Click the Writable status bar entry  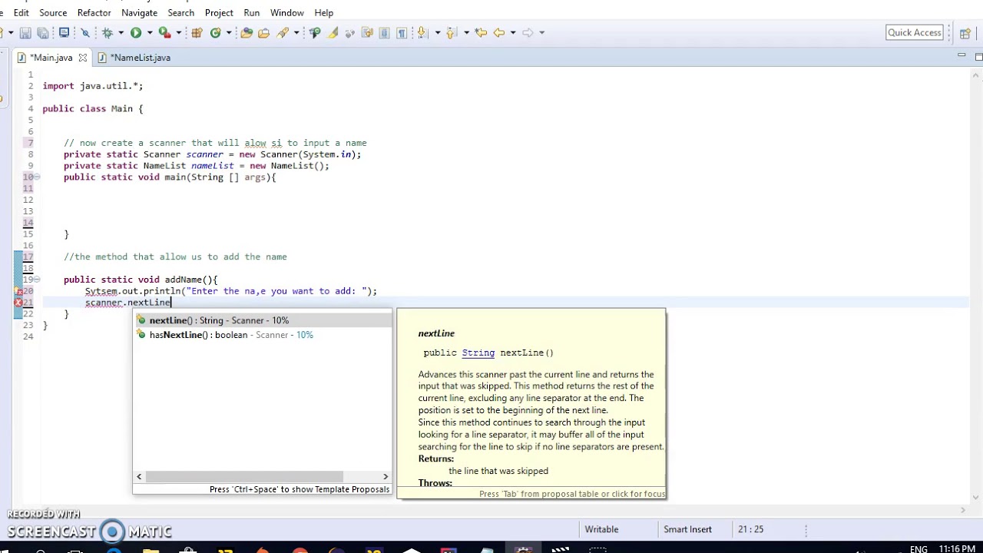(601, 529)
